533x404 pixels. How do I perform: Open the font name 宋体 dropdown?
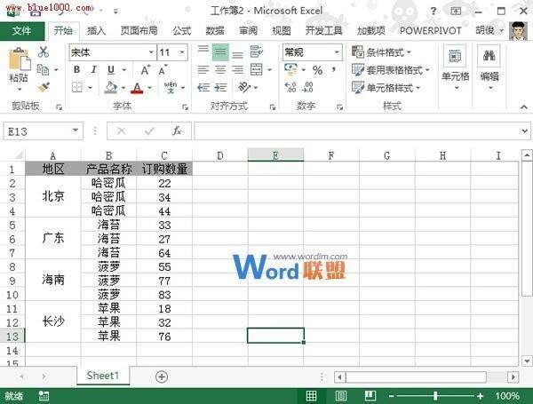(x=148, y=52)
